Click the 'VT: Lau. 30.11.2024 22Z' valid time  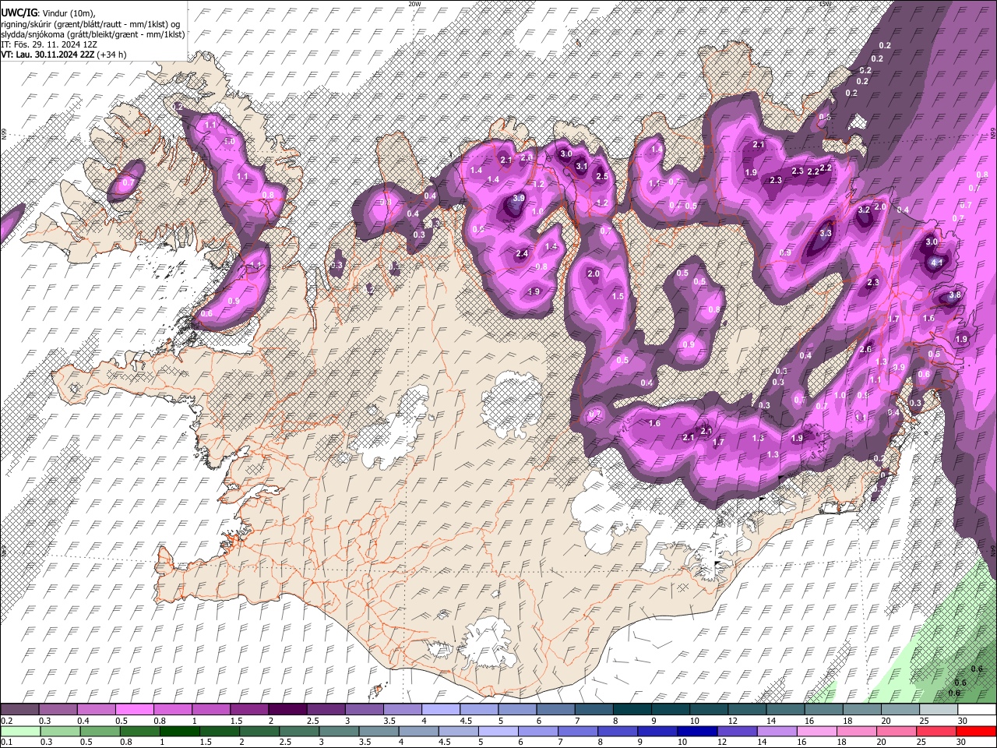48,55
